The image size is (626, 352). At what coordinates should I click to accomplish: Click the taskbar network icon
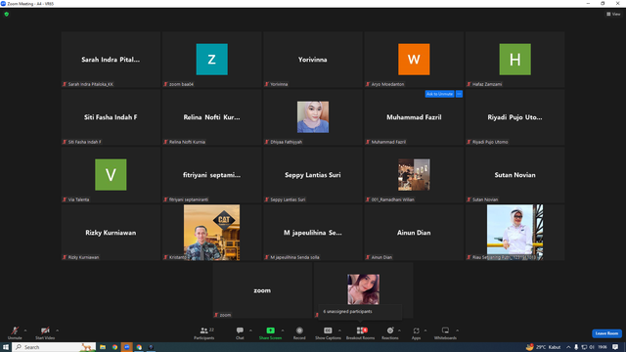(x=584, y=347)
